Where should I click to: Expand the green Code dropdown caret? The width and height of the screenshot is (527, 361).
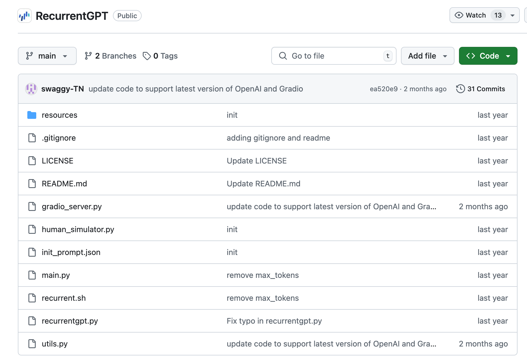508,56
